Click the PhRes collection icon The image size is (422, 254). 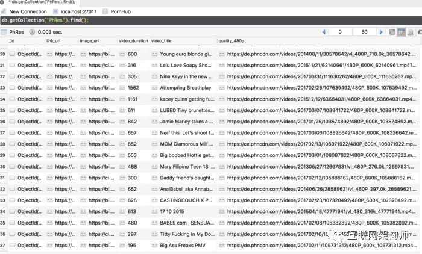coord(4,32)
